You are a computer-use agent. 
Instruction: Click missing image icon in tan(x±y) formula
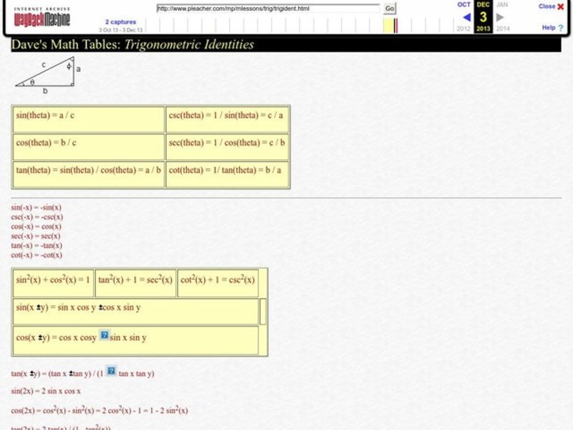111,371
